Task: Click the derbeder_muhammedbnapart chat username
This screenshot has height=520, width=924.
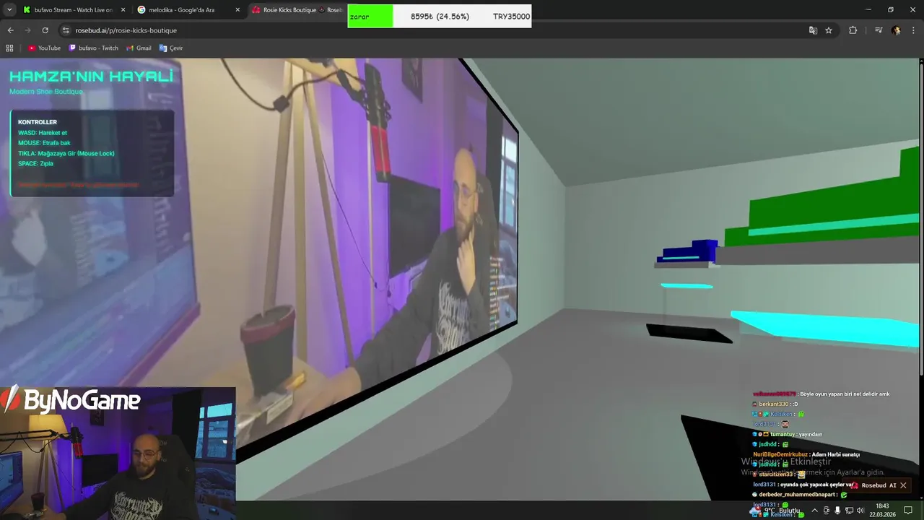Action: coord(798,495)
